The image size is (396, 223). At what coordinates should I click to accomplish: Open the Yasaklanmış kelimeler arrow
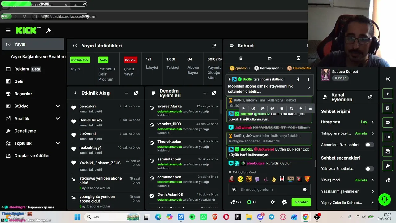pyautogui.click(x=372, y=192)
